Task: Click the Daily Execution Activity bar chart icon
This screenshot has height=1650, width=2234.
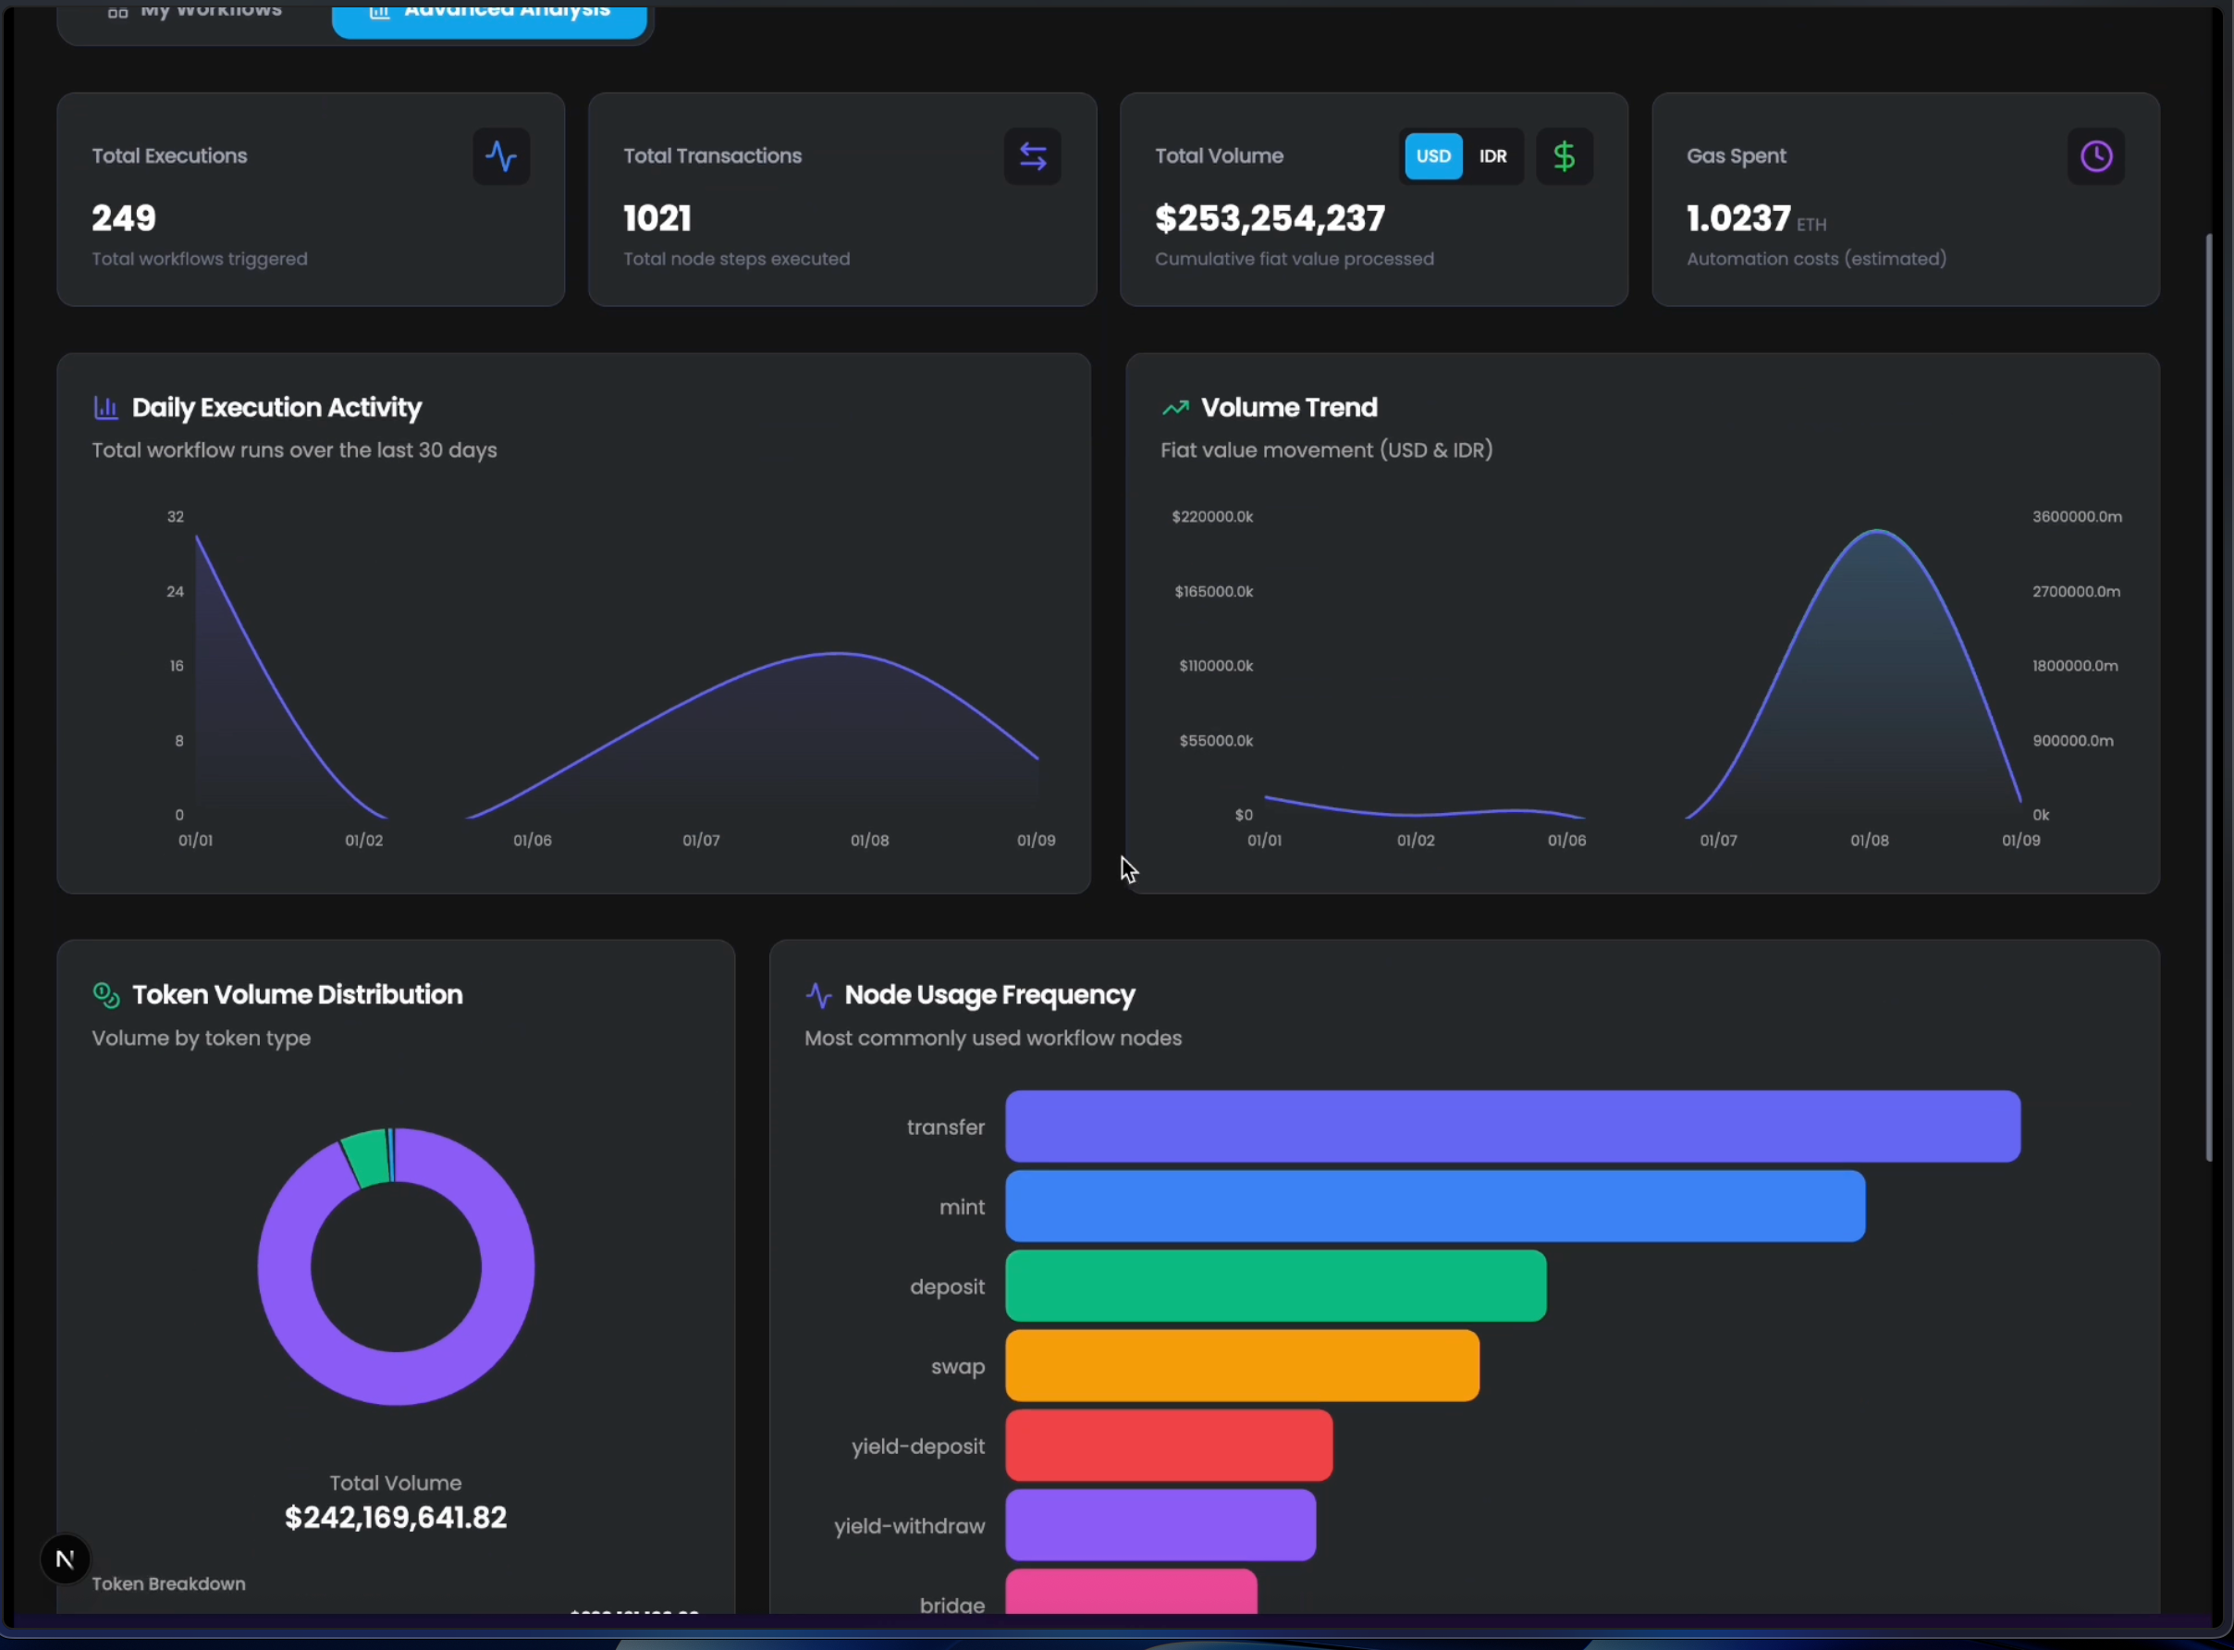Action: click(x=105, y=408)
